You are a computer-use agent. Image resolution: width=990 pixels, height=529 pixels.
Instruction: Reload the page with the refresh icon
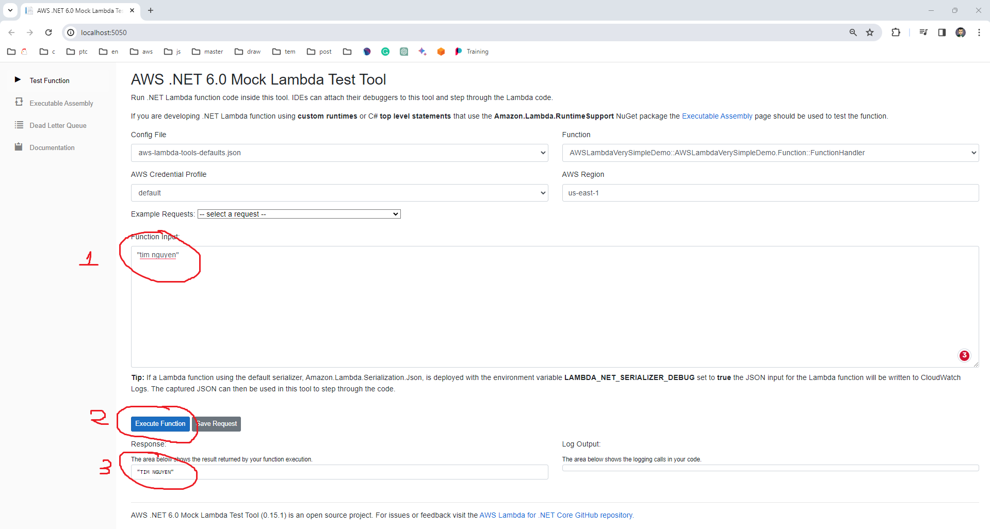pyautogui.click(x=48, y=32)
